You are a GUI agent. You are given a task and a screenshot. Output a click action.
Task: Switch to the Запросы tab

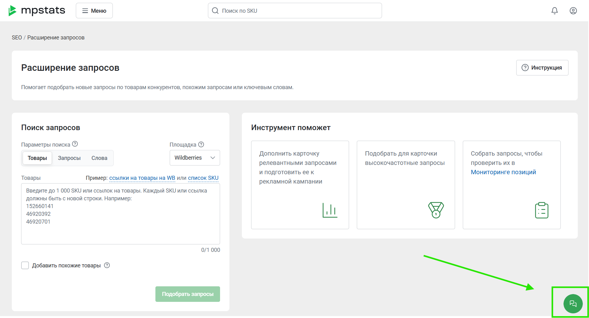[69, 158]
